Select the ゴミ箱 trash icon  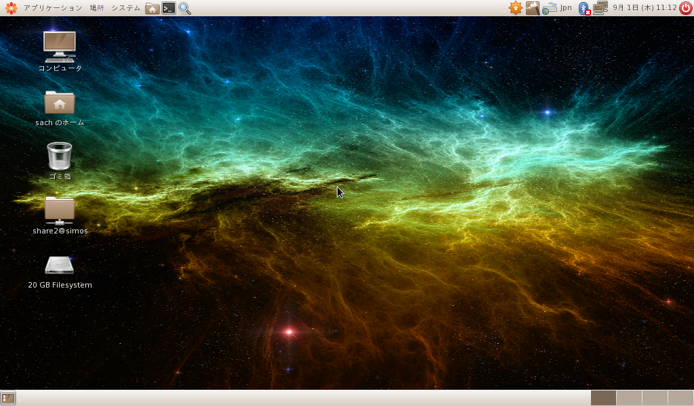point(60,156)
